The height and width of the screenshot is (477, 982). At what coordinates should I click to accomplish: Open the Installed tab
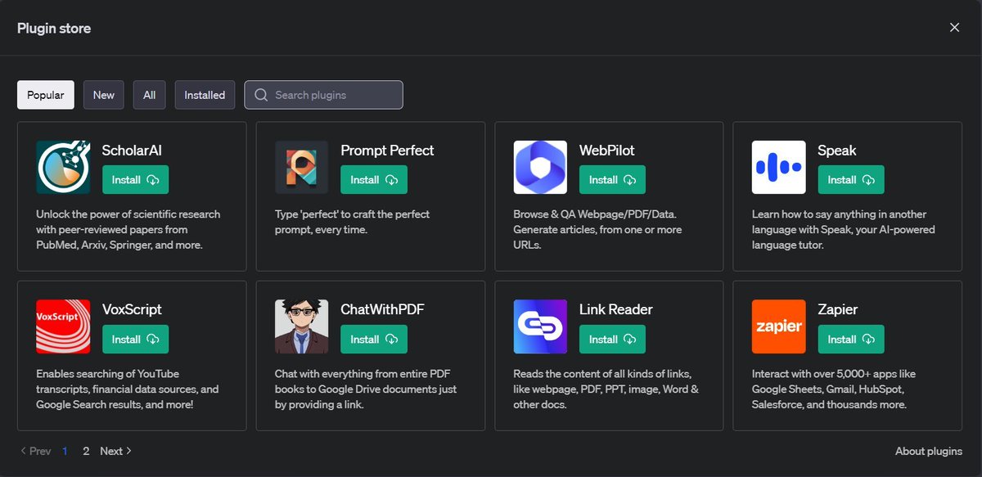click(x=205, y=94)
